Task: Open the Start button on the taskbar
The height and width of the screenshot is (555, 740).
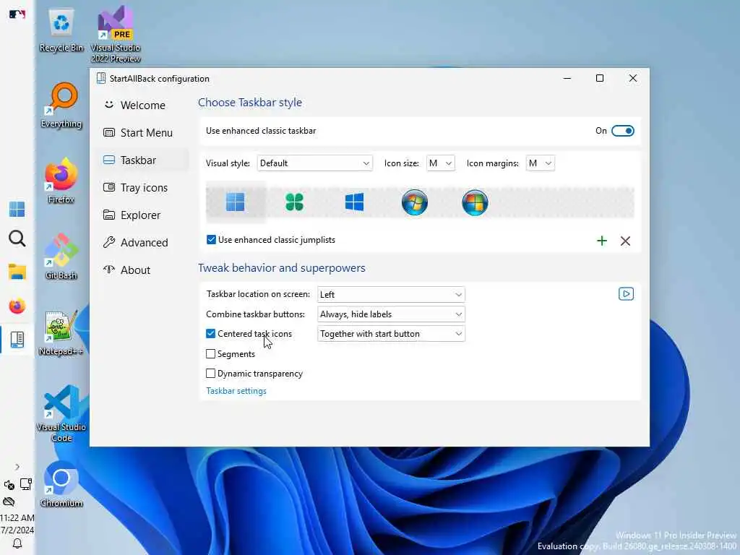Action: 17,209
